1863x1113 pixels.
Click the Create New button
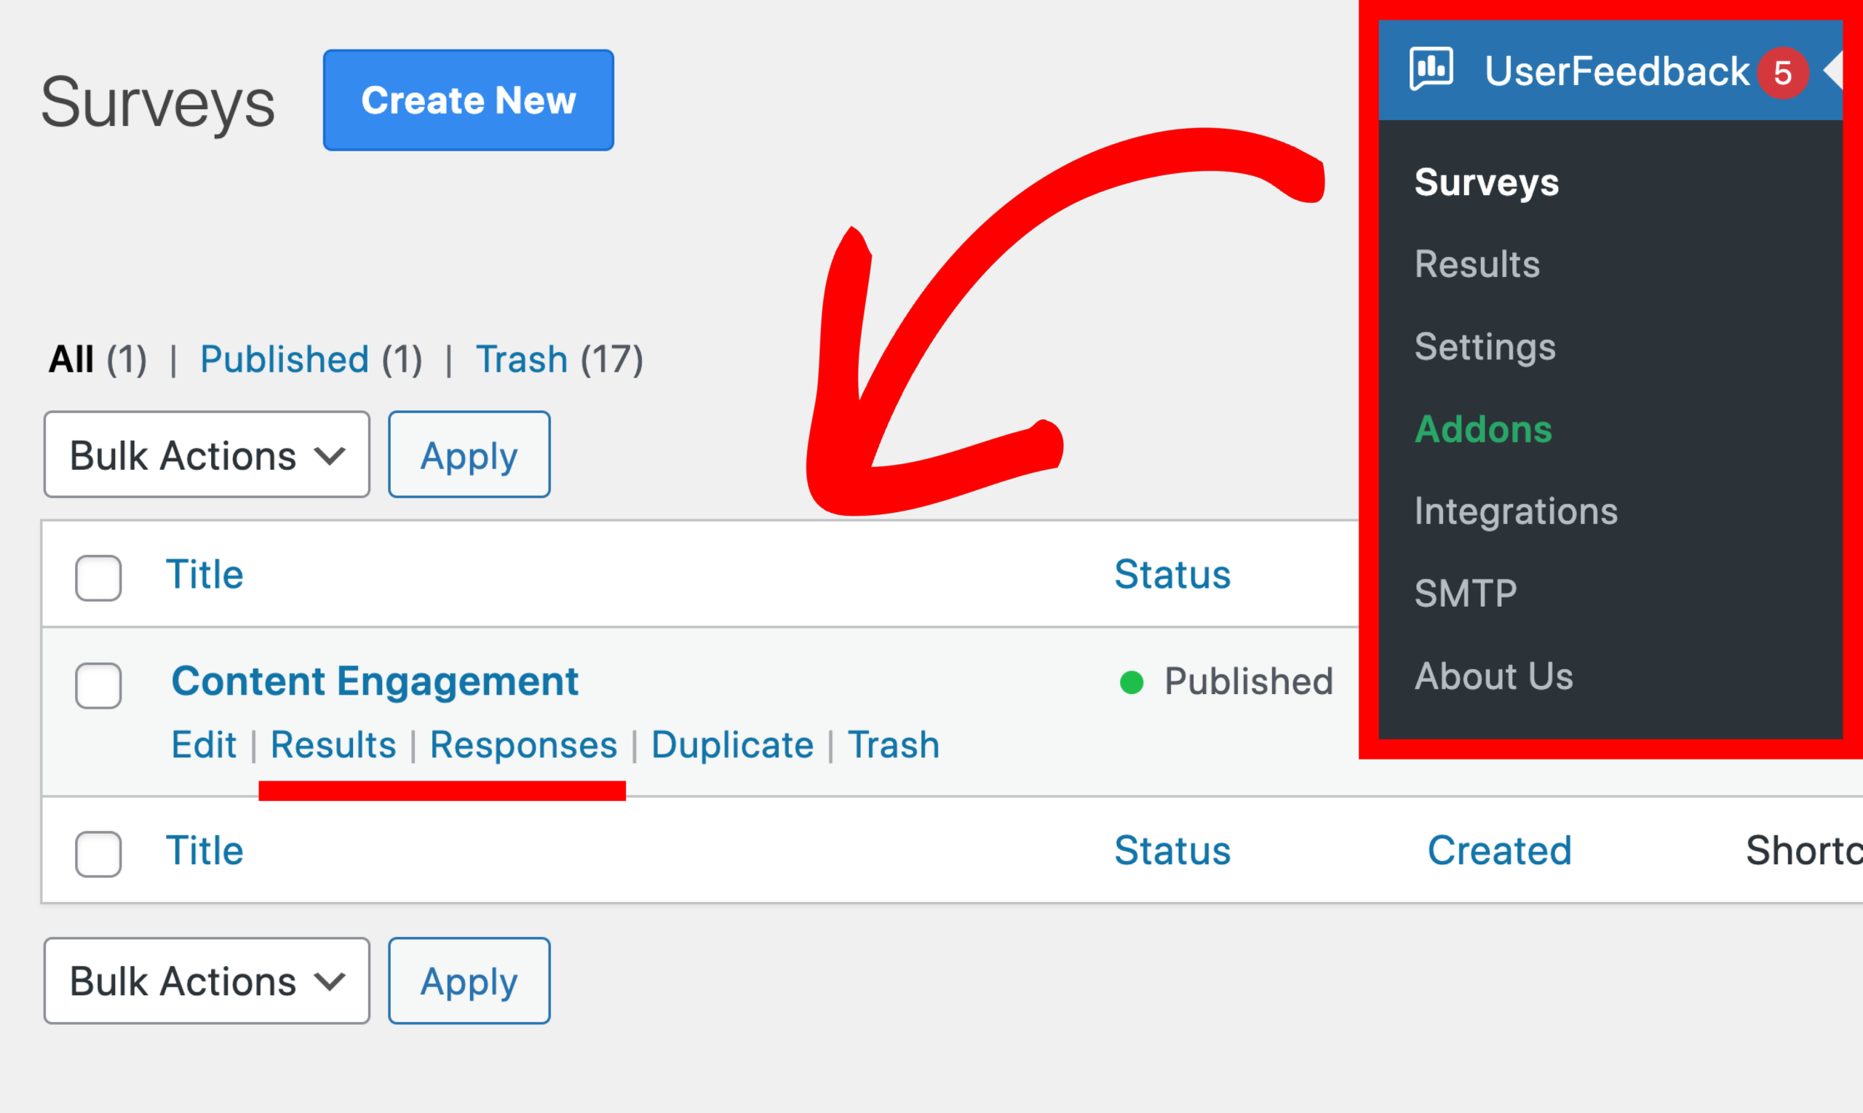point(468,100)
